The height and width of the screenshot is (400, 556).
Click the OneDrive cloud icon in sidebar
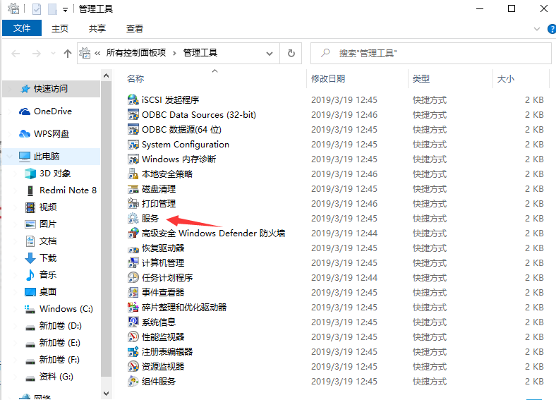pos(25,111)
